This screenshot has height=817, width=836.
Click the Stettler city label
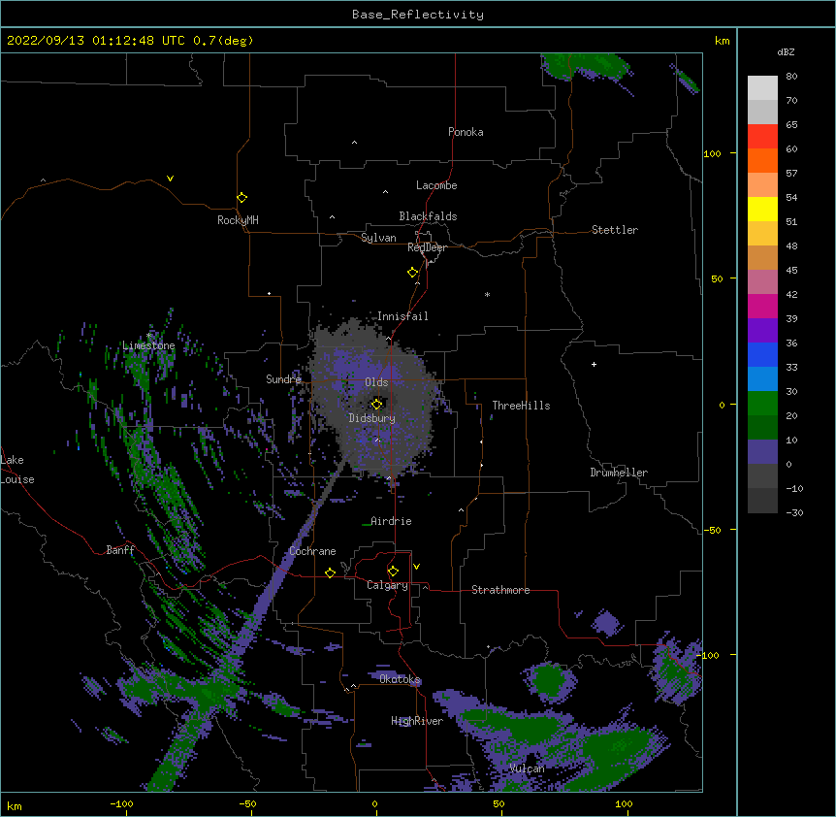[x=615, y=230]
